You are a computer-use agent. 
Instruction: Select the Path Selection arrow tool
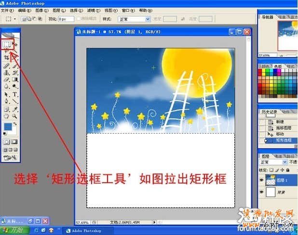point(6,94)
